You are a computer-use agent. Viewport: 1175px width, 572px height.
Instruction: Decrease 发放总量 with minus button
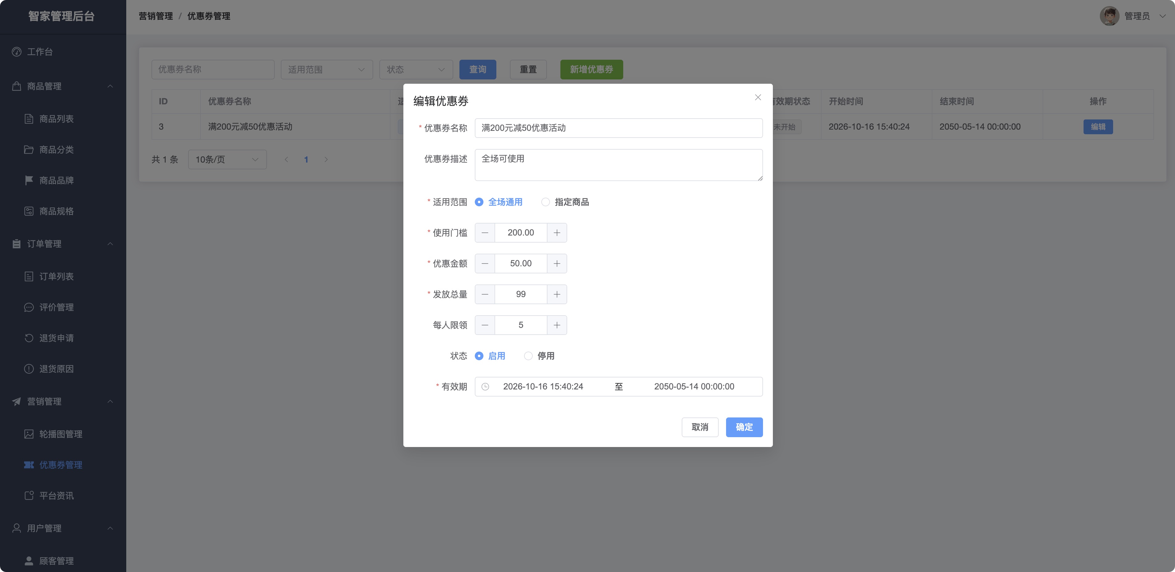click(485, 294)
